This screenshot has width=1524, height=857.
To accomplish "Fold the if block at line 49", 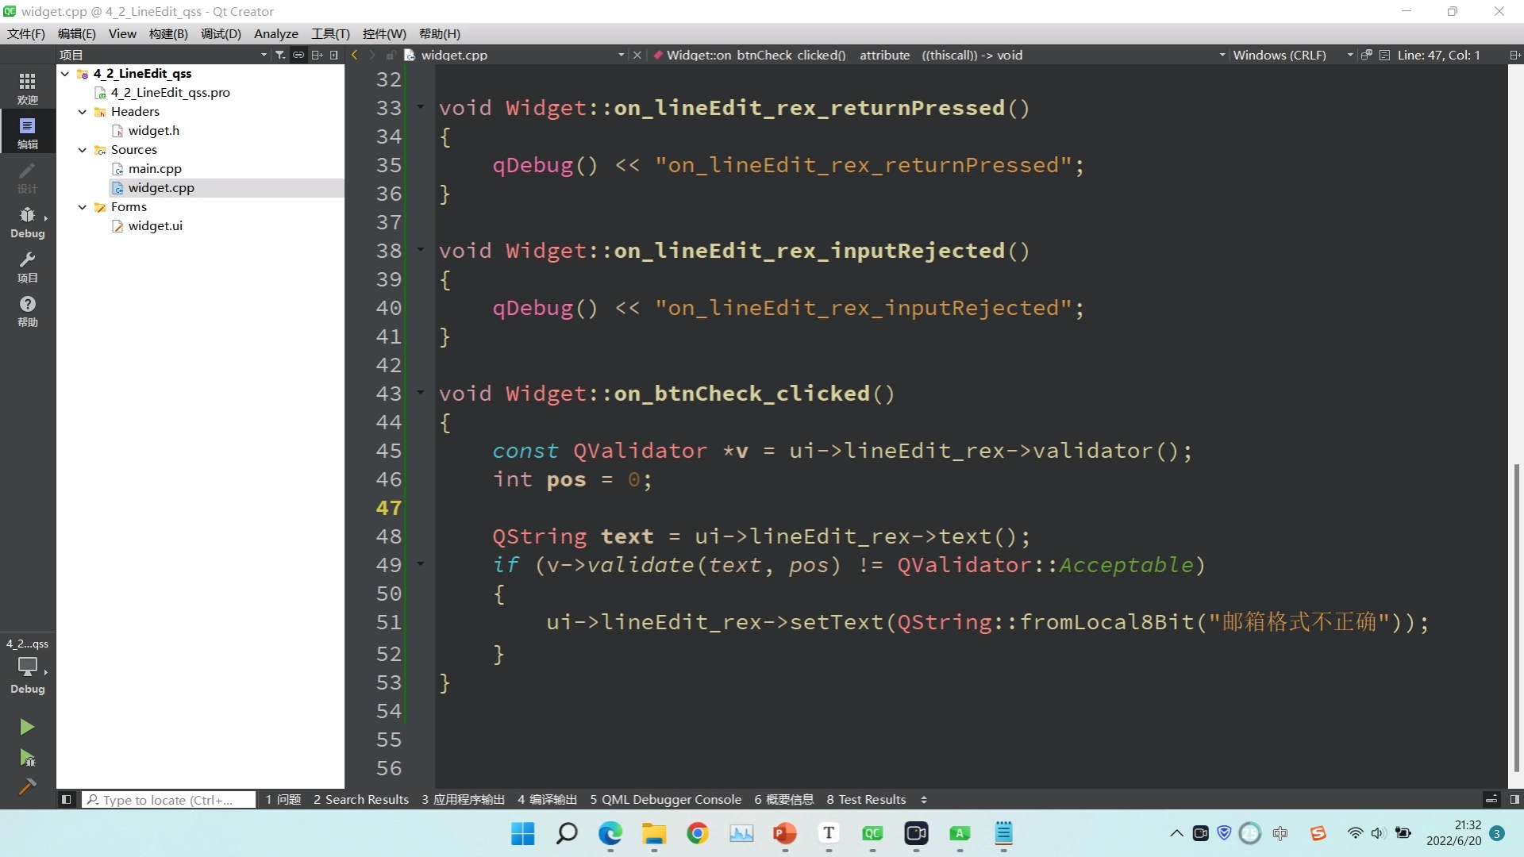I will coord(421,563).
